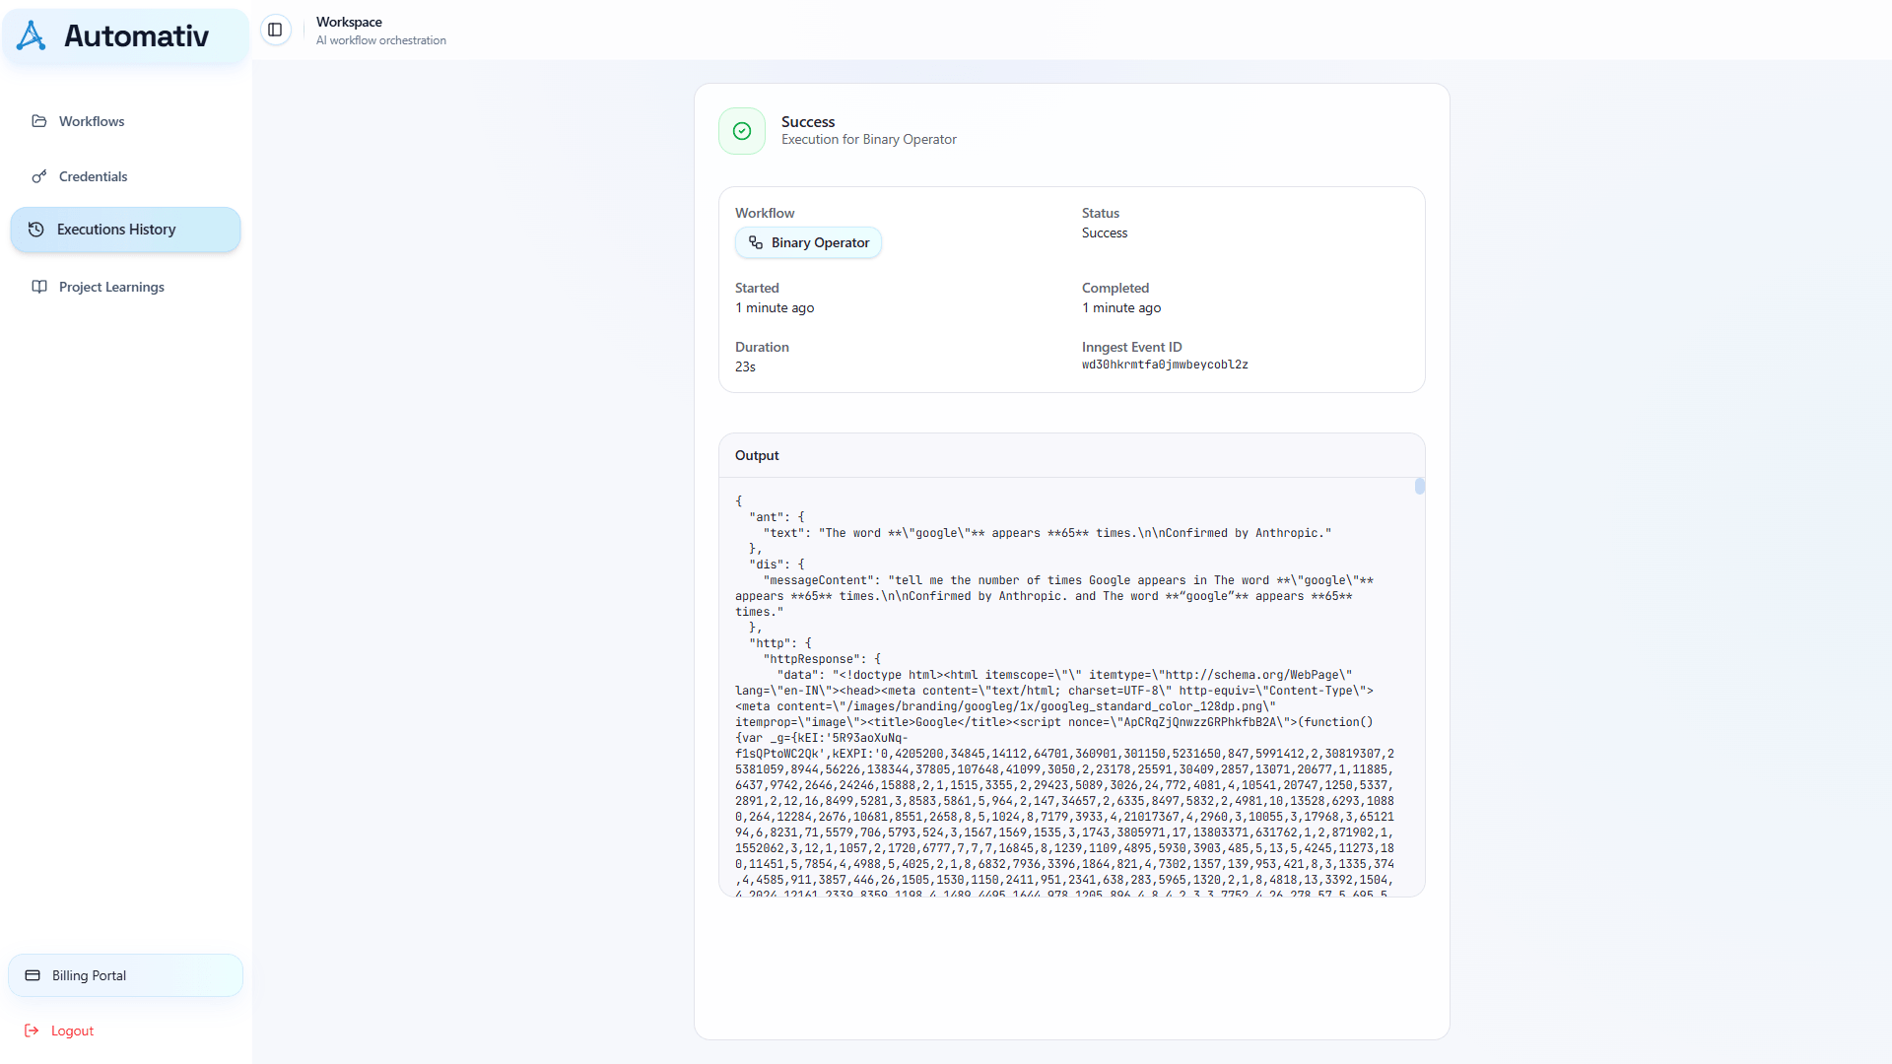Select Executions History in sidebar
Image resolution: width=1892 pixels, height=1064 pixels.
pos(125,230)
